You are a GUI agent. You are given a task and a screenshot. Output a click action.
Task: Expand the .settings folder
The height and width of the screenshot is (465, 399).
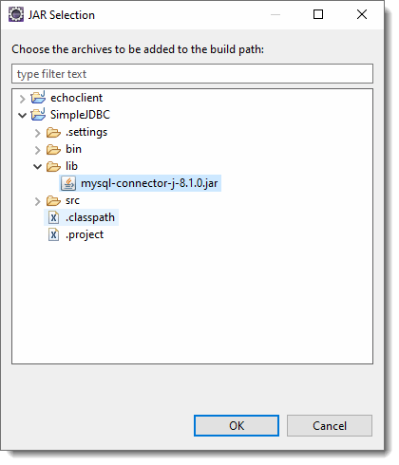(37, 133)
